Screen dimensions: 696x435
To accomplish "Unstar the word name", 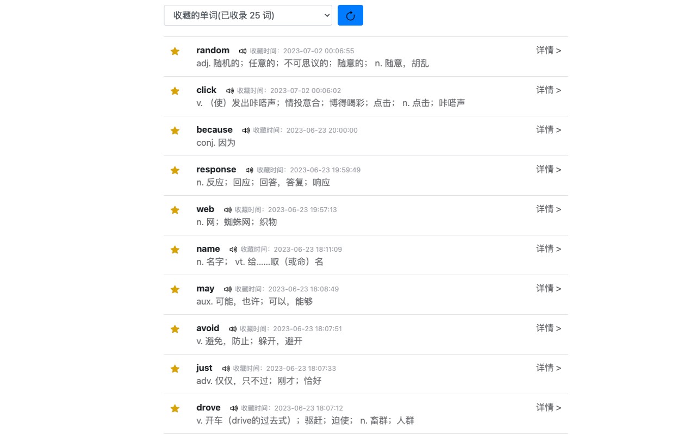I will pyautogui.click(x=175, y=250).
